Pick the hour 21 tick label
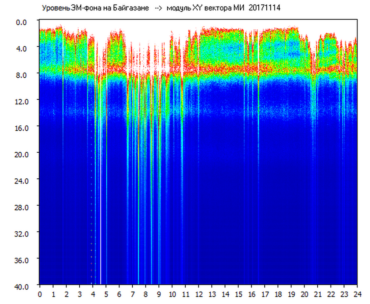The image size is (370, 304). (318, 294)
